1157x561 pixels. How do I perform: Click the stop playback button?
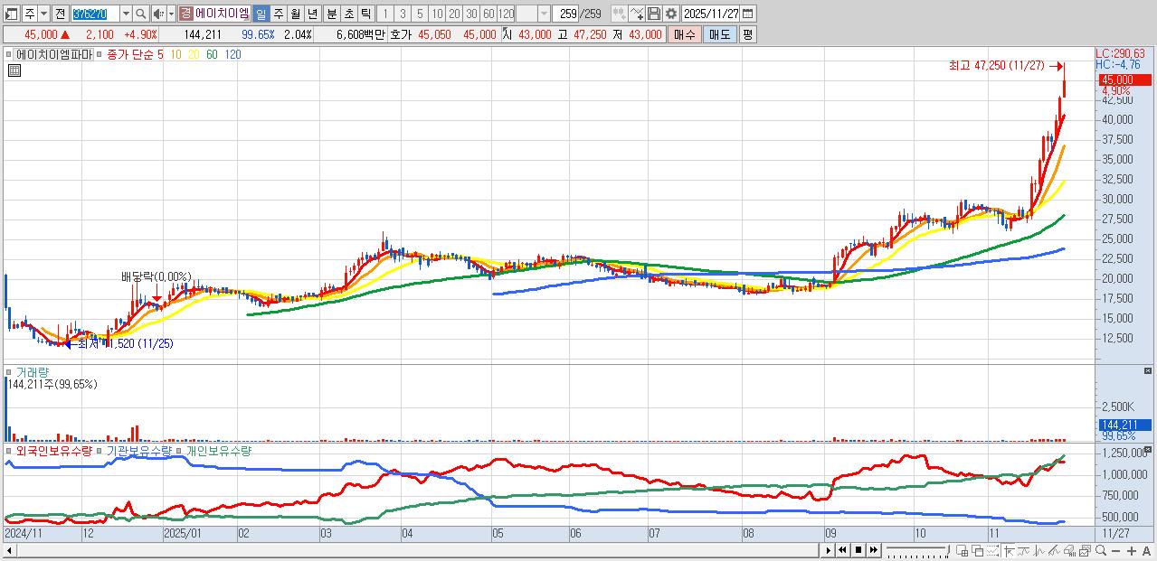858,550
